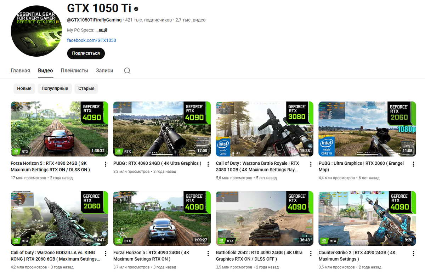Expand channel description with …ещё
This screenshot has height=273, width=425.
(102, 30)
